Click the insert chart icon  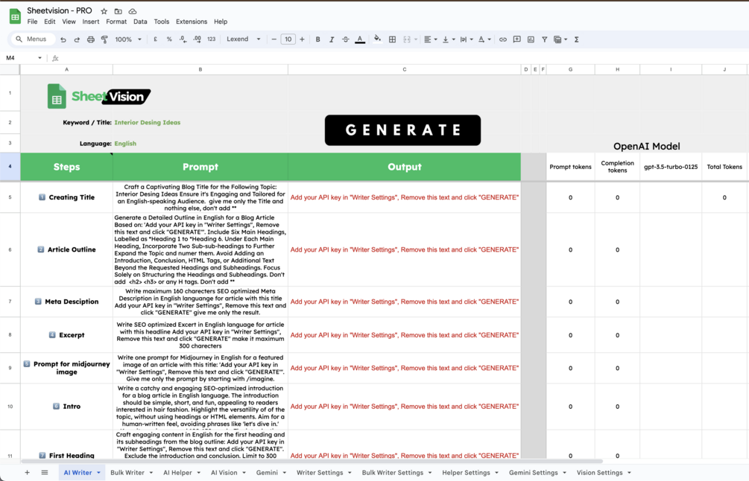[x=531, y=39]
